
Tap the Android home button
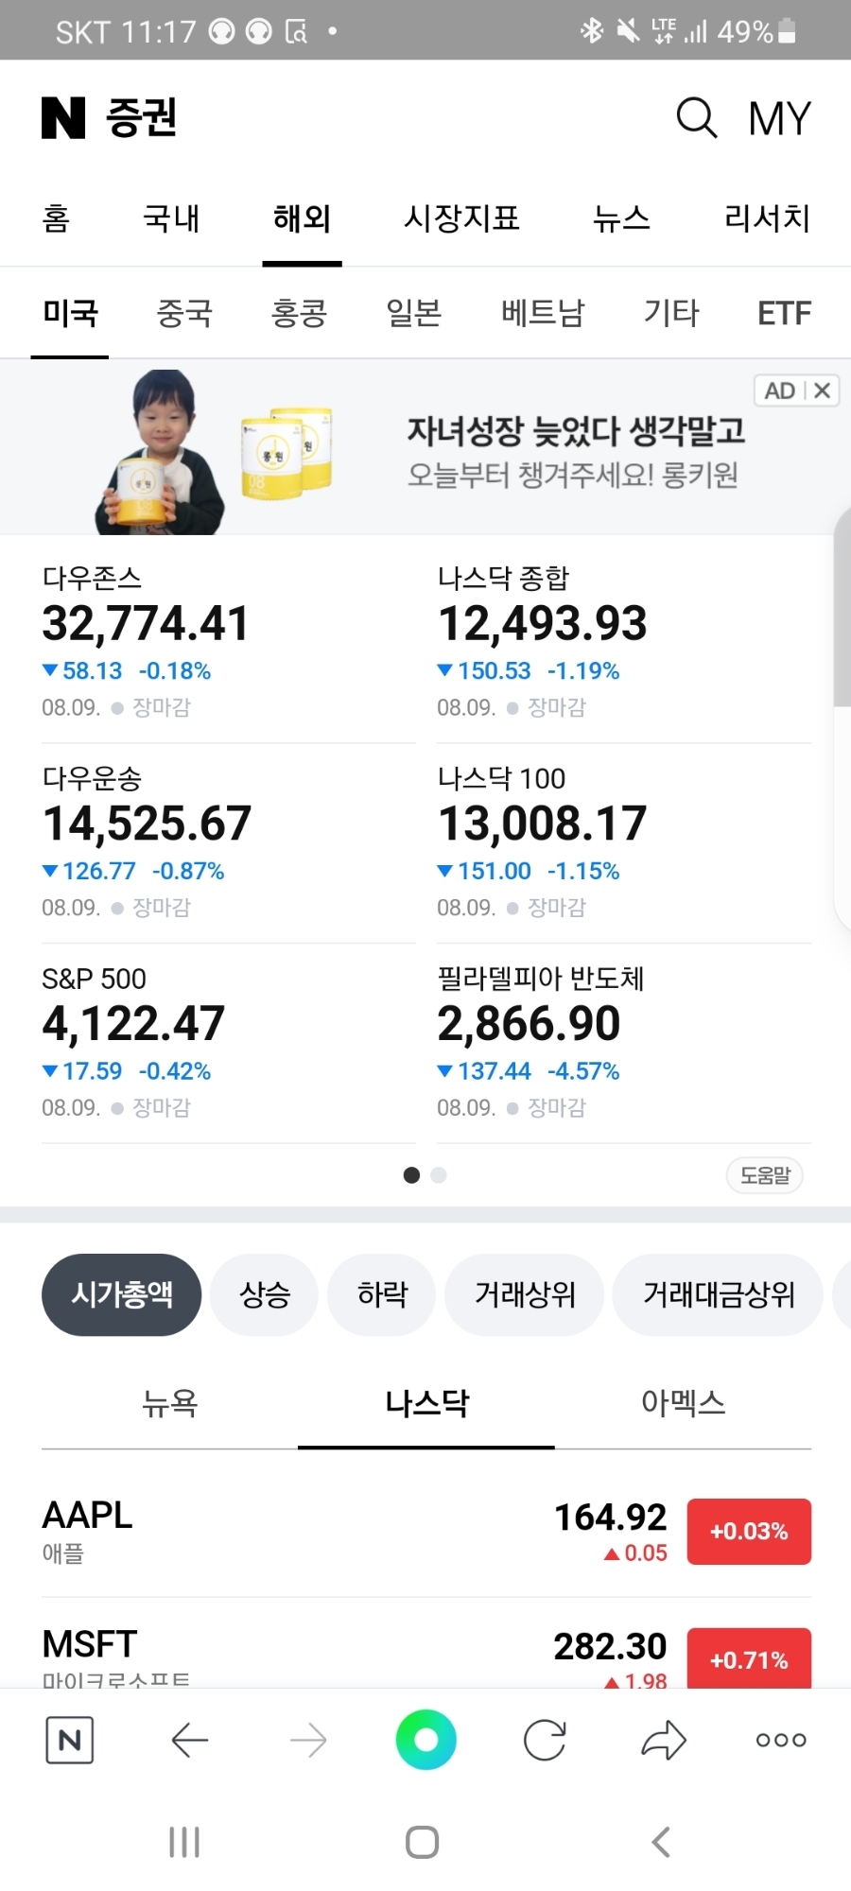[x=423, y=1842]
